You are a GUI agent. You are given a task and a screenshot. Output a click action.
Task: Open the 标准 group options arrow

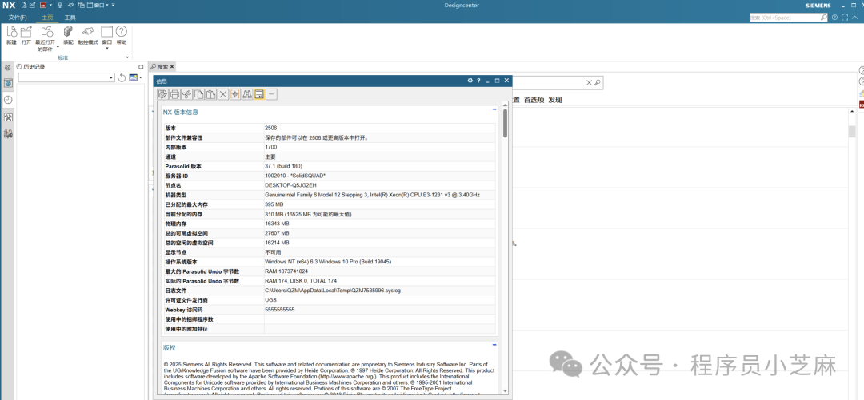click(128, 57)
